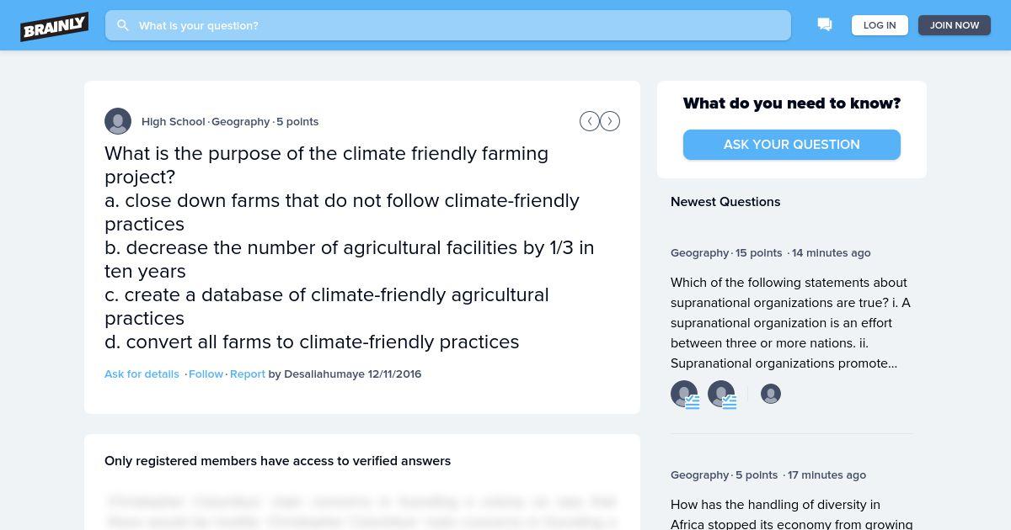Click the Ask for details link

point(142,374)
